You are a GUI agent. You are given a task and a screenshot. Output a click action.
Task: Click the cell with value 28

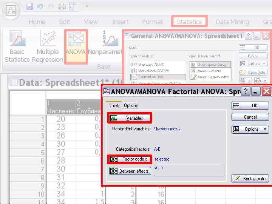[x=61, y=161]
